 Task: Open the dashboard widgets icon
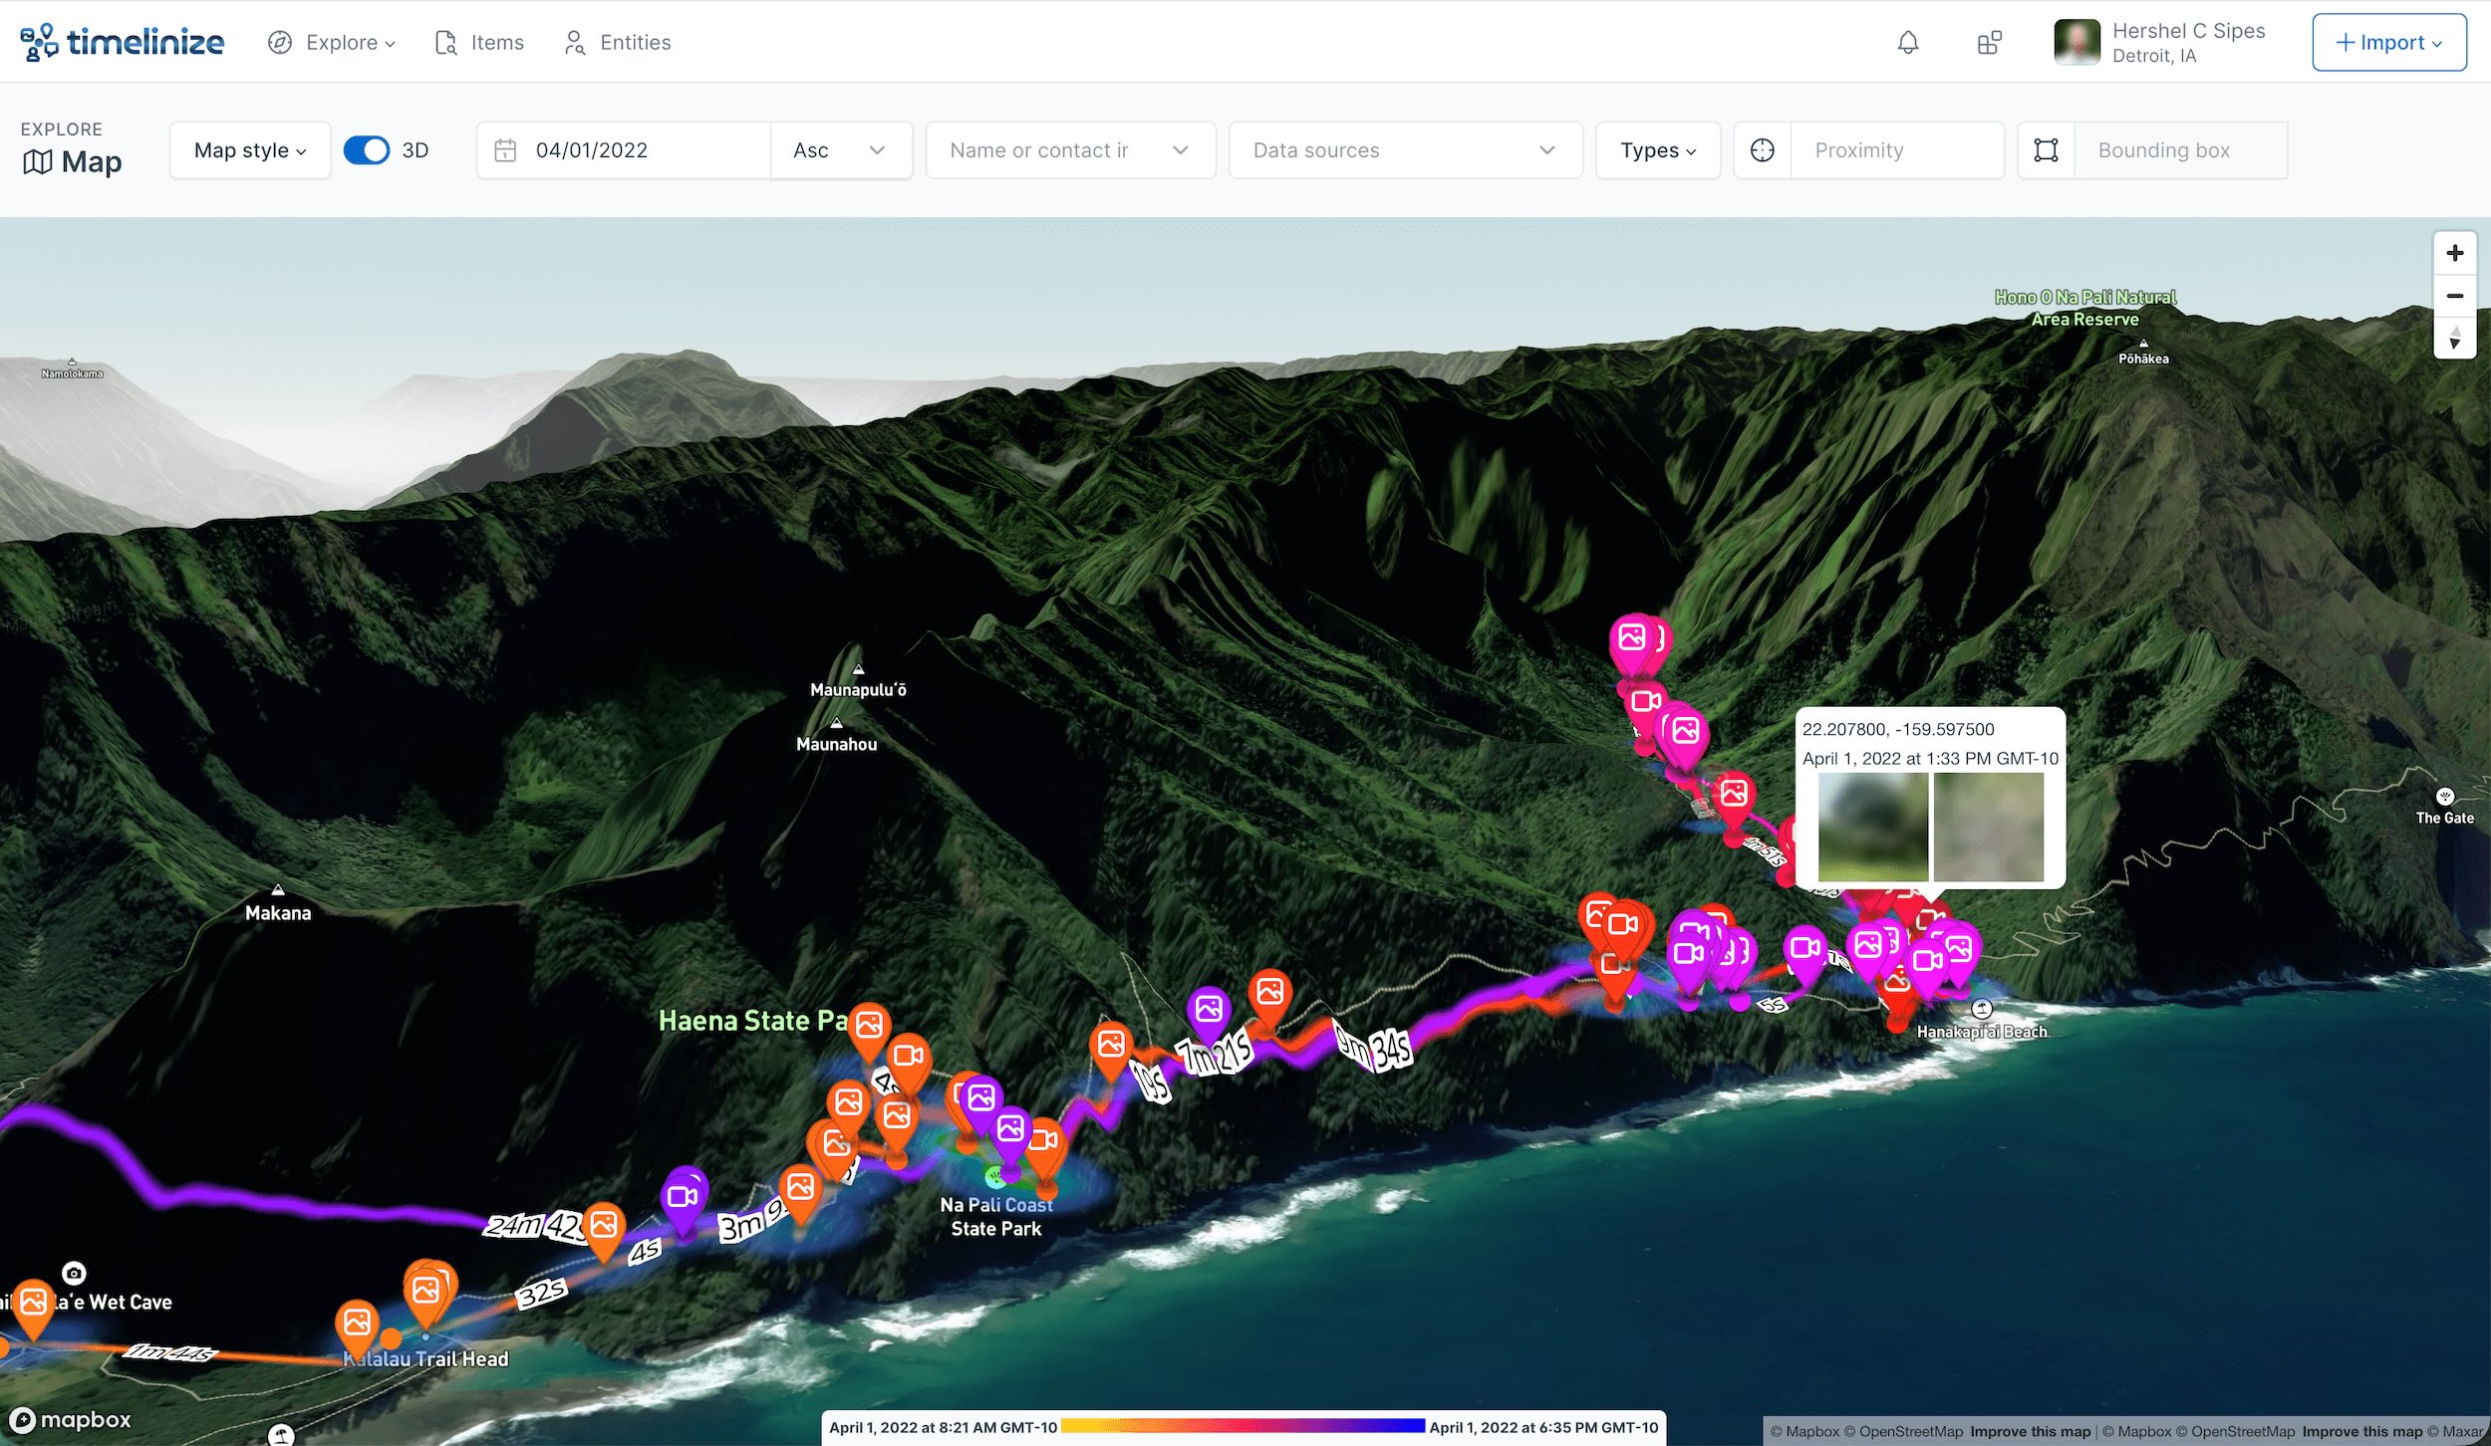pyautogui.click(x=1989, y=43)
